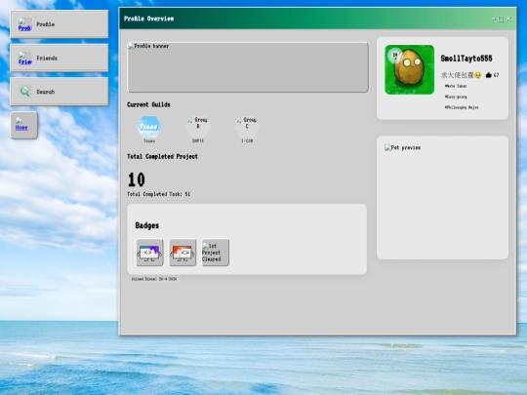527x395 pixels.
Task: Click the potato avatar picture
Action: point(409,69)
